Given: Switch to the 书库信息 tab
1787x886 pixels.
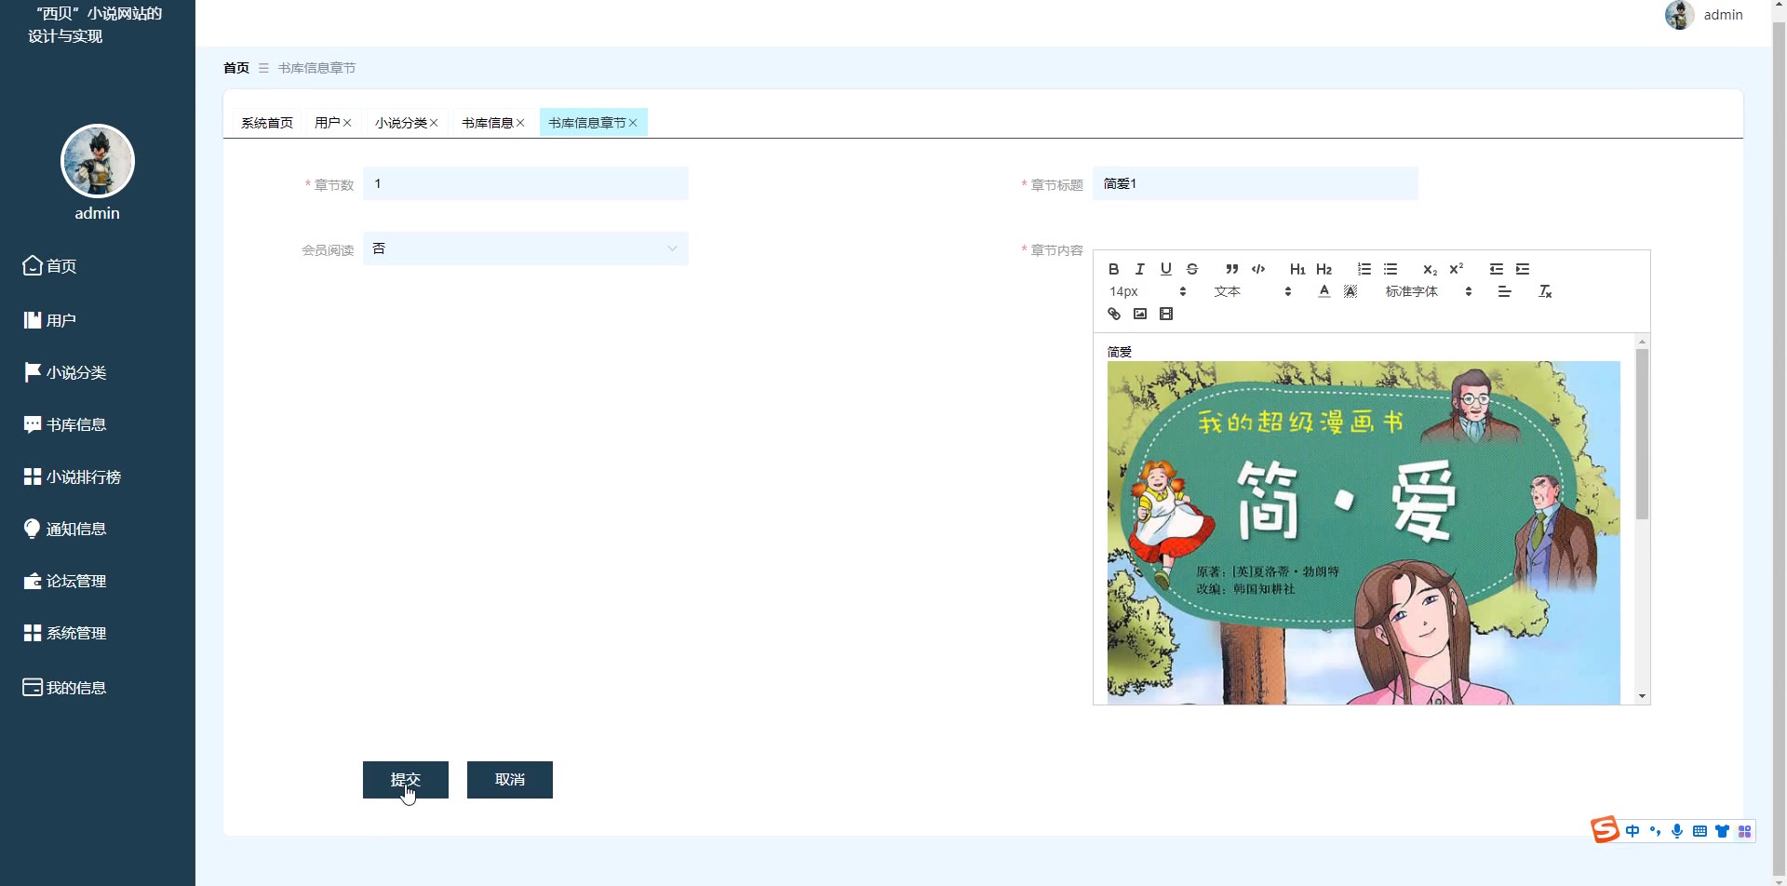Looking at the screenshot, I should 488,123.
